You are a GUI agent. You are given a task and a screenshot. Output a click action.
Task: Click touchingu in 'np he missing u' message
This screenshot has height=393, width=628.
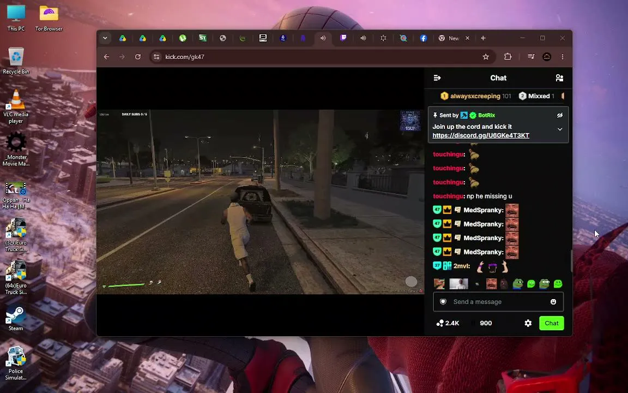click(448, 196)
